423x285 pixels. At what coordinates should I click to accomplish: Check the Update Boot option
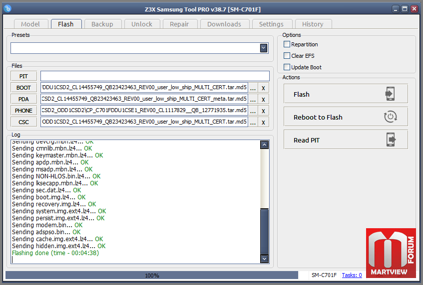[x=287, y=67]
